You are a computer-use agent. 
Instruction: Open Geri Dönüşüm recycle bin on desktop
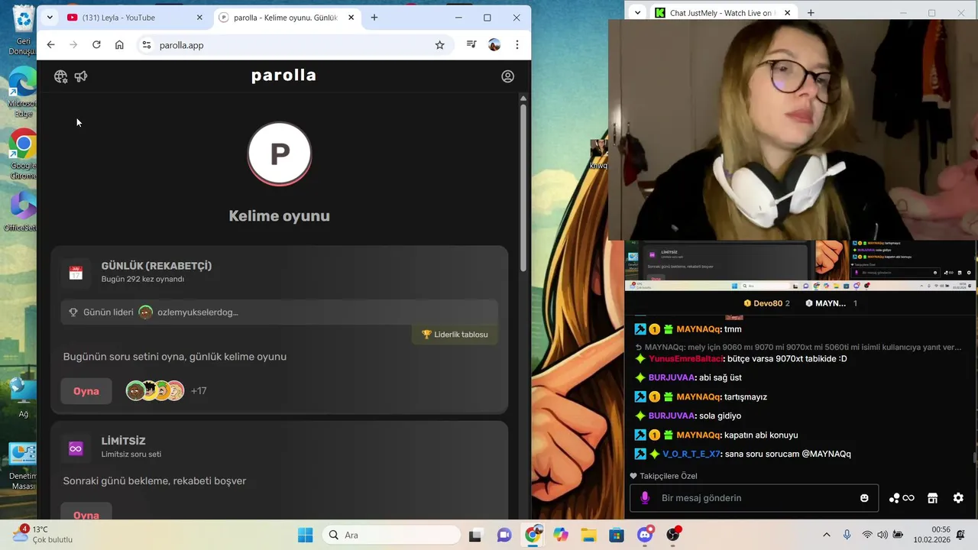coord(23,31)
